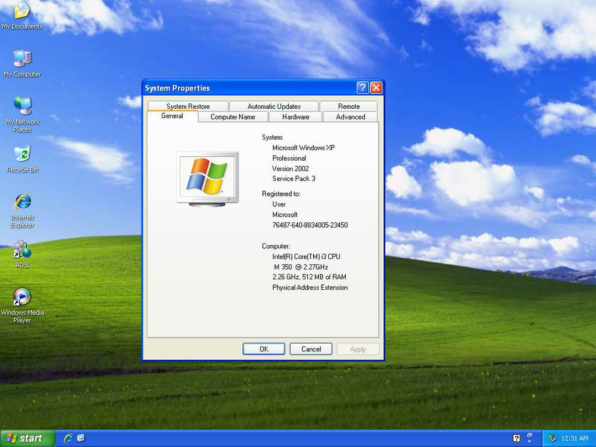Switch to the System Restore tab
Screen dimensions: 596x447
[189, 106]
